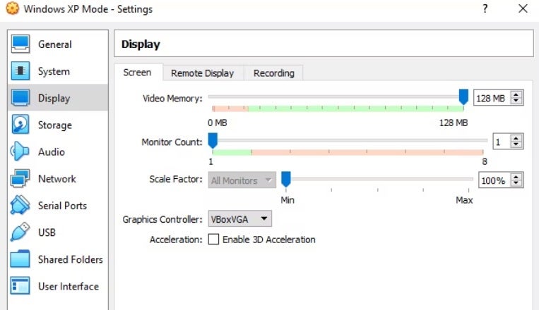Increase scale factor with up arrow
Viewport: 539px width, 310px height.
tap(516, 177)
